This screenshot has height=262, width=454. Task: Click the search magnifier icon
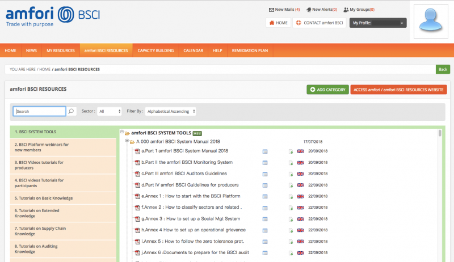(x=72, y=112)
